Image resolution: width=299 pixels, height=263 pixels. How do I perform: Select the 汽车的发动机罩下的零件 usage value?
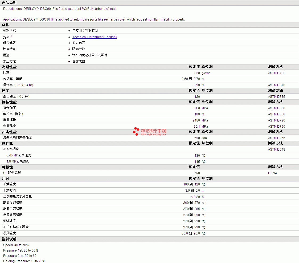[90, 55]
